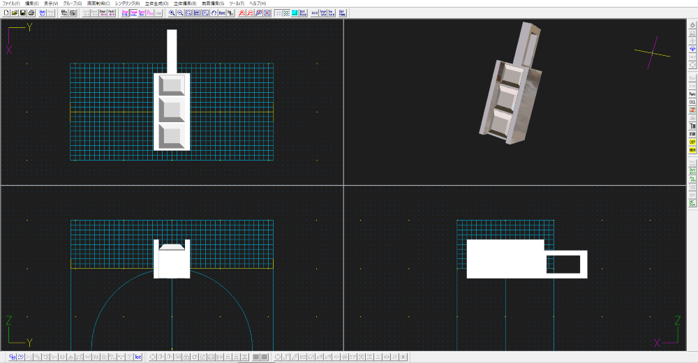Click the printer icon in the toolbar
Screen dimensions: 698x363
(31, 13)
